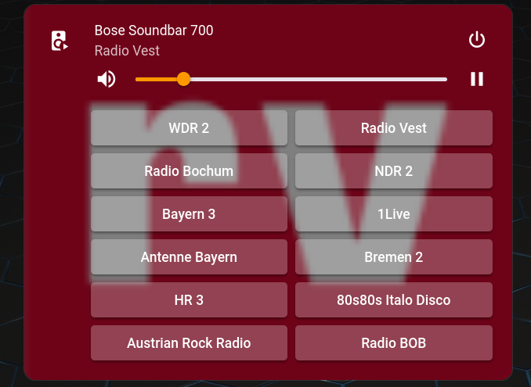This screenshot has width=531, height=387.
Task: Tune in to Radio BOB
Action: [394, 343]
